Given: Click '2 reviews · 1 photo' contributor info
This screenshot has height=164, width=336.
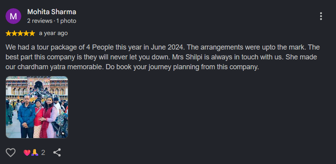Looking at the screenshot, I should click(x=52, y=21).
